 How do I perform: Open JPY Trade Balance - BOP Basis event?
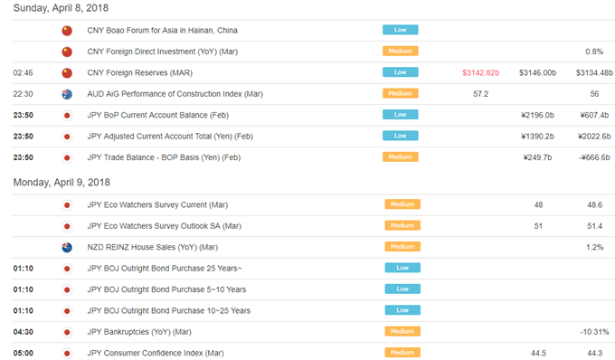[164, 157]
